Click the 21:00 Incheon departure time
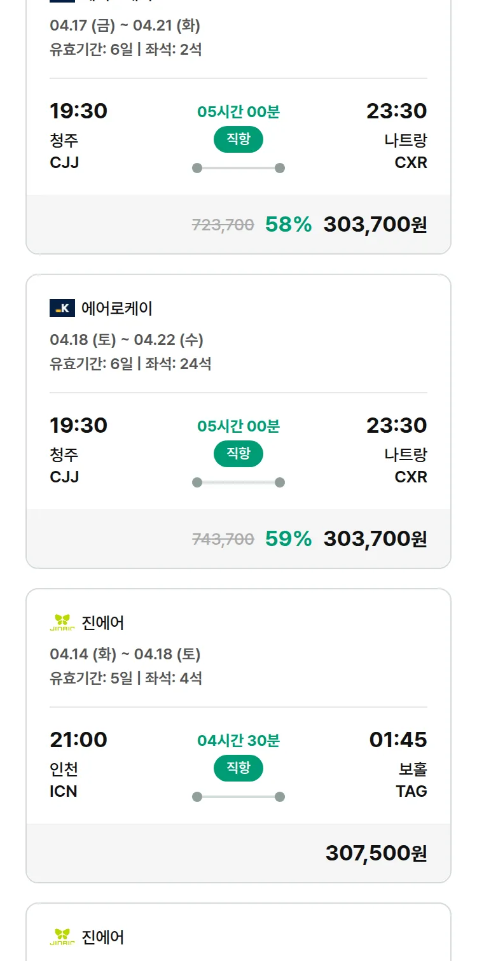The height and width of the screenshot is (961, 477). [x=79, y=740]
